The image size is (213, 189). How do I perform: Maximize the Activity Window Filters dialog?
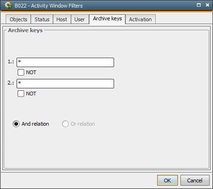pos(199,5)
